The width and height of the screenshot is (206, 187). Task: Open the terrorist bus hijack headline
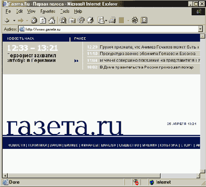pos(31,58)
